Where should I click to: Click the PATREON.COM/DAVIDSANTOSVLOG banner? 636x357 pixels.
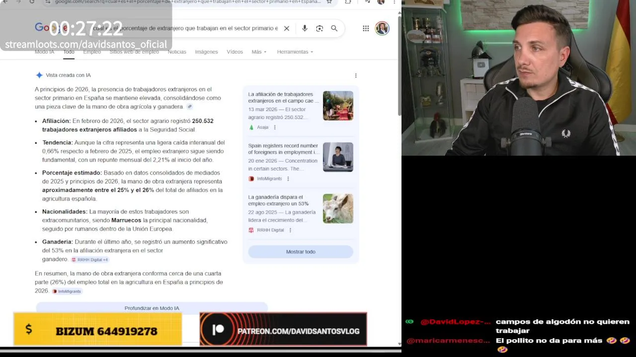pos(283,329)
